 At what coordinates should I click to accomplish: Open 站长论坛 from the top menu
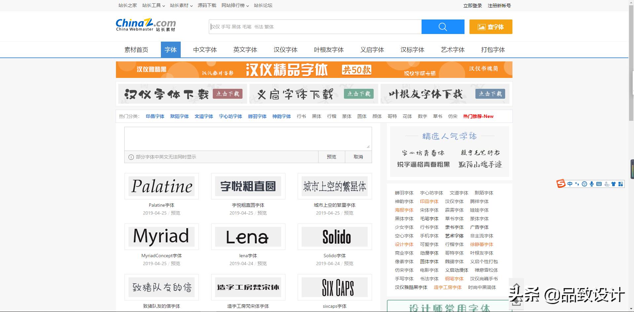tap(263, 5)
